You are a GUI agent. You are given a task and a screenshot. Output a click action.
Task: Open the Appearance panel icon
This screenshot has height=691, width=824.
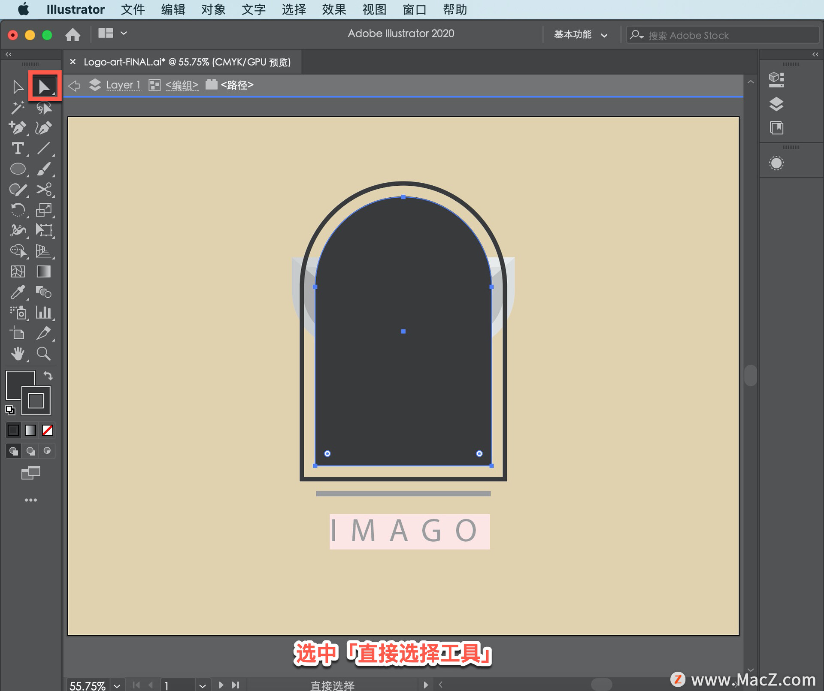(x=776, y=163)
